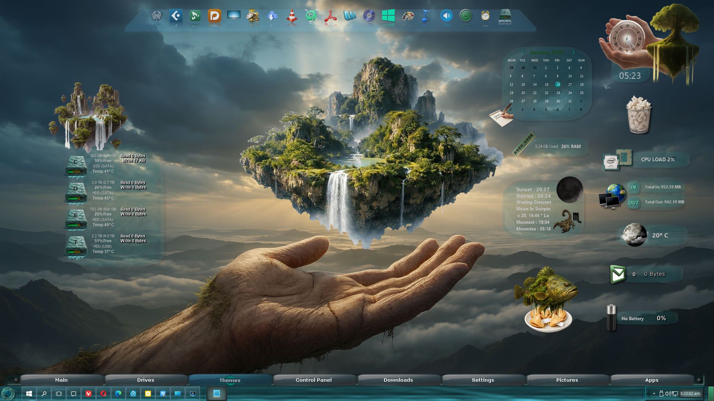
Task: Open Adobe Acrobat Reader dock icon
Action: [330, 16]
